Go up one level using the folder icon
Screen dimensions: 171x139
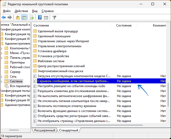coord(18,18)
